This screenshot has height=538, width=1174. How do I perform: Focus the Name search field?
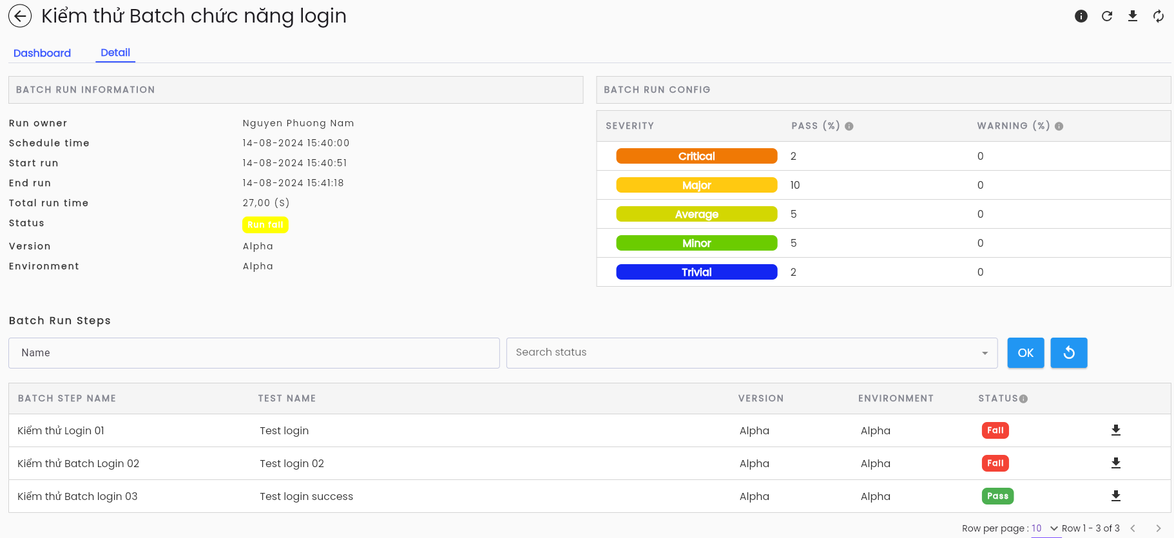pos(254,353)
